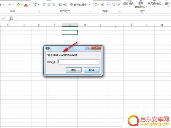The width and height of the screenshot is (171, 128).
Task: Select column H header
Action: pyautogui.click(x=85, y=25)
